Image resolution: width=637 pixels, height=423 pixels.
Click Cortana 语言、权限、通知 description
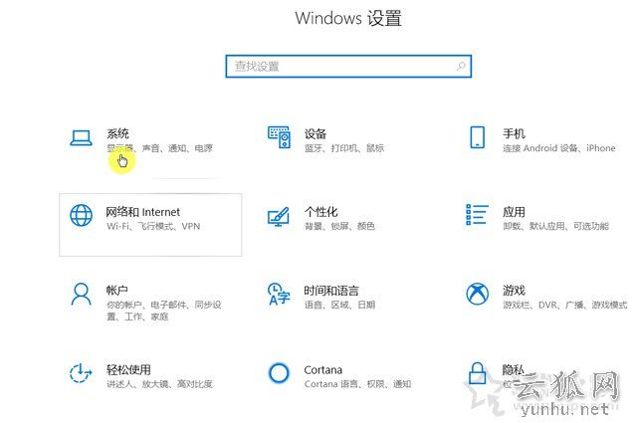pos(358,383)
